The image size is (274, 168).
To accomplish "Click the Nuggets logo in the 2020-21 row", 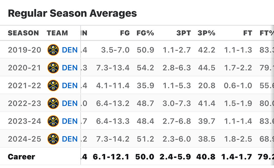I will pos(53,68).
